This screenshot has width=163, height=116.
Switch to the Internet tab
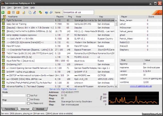25,109
